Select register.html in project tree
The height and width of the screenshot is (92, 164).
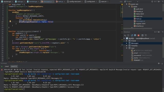139,24
